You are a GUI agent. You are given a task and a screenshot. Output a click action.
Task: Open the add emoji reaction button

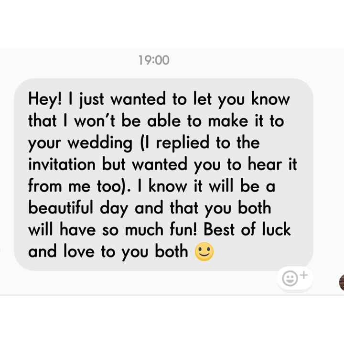coord(295,278)
